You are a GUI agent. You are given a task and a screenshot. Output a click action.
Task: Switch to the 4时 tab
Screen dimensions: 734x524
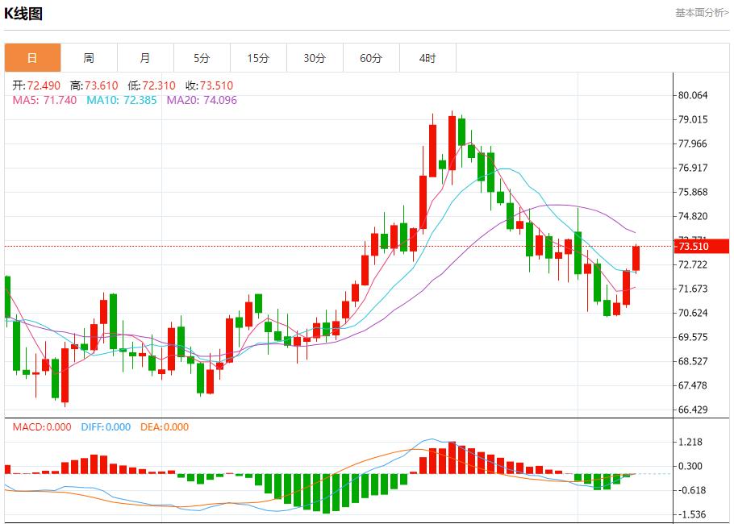coord(427,58)
